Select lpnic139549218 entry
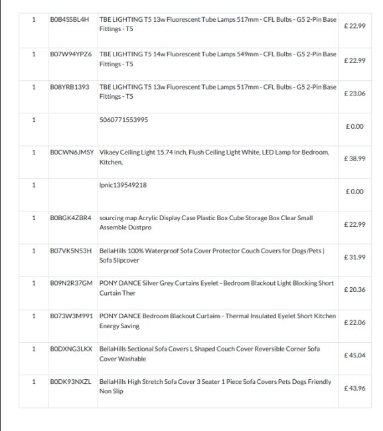Viewport: 383px width, 431px height. point(123,185)
